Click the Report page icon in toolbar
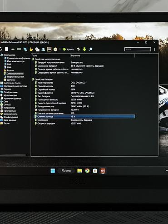Viewport: 168px width, 224px height. [x=7, y=49]
